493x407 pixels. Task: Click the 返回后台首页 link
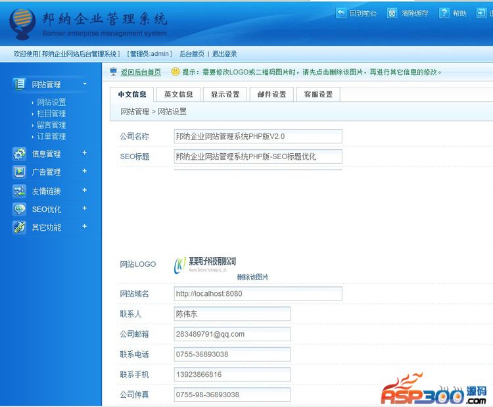tap(141, 72)
